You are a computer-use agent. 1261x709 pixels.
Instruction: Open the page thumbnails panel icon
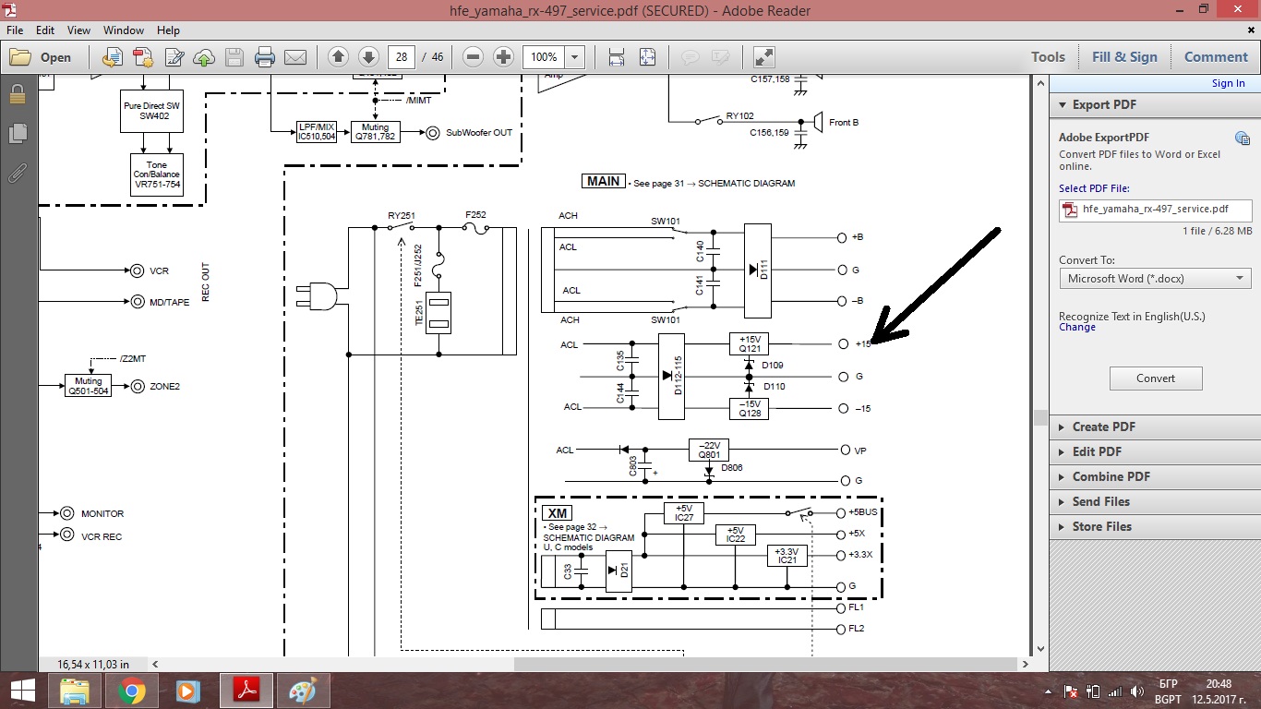(x=18, y=134)
